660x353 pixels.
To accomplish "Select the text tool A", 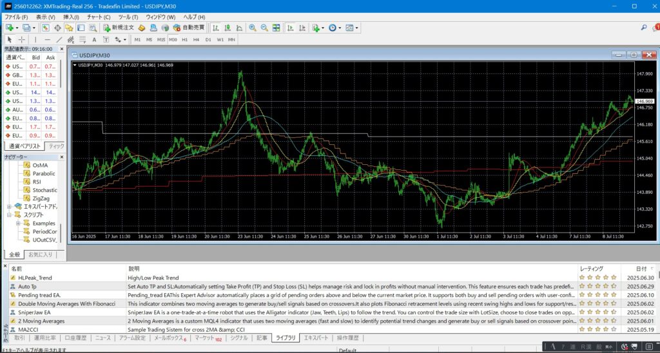I will coord(94,39).
